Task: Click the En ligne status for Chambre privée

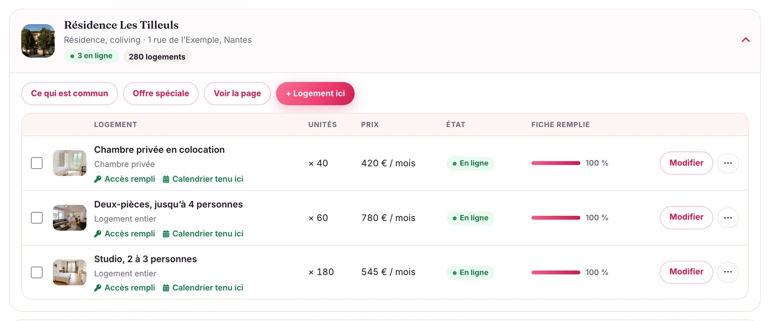Action: (x=470, y=164)
